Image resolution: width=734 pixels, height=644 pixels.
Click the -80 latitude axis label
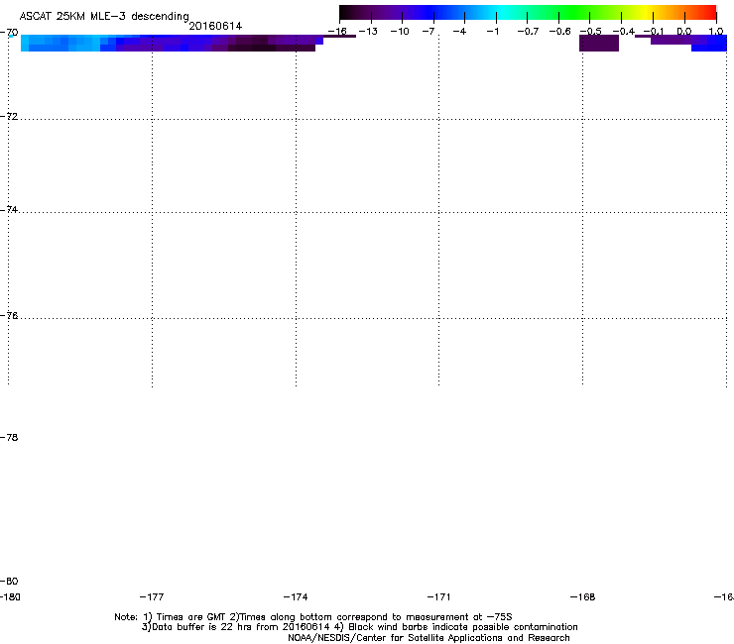[x=9, y=581]
